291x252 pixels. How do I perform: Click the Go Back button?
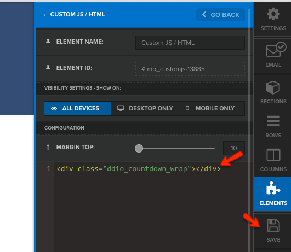coord(220,15)
